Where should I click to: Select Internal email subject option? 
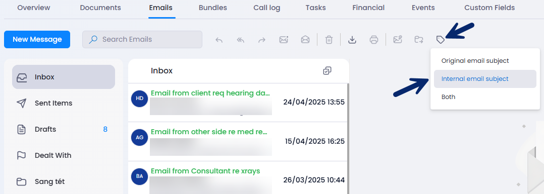(485, 79)
